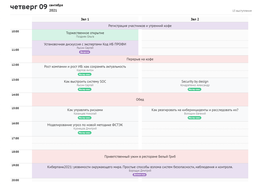This screenshot has height=190, width=260.
Task: Click the purple "Дискуссия" tag
Action: click(85, 52)
